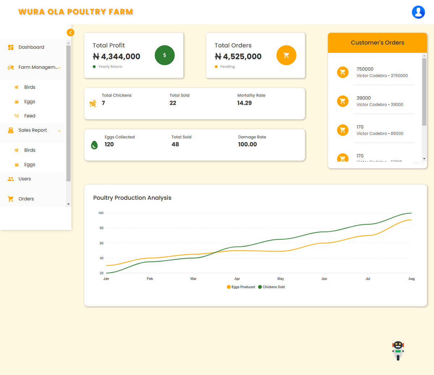
Task: Toggle the Eggs Produced legend item
Action: 241,287
